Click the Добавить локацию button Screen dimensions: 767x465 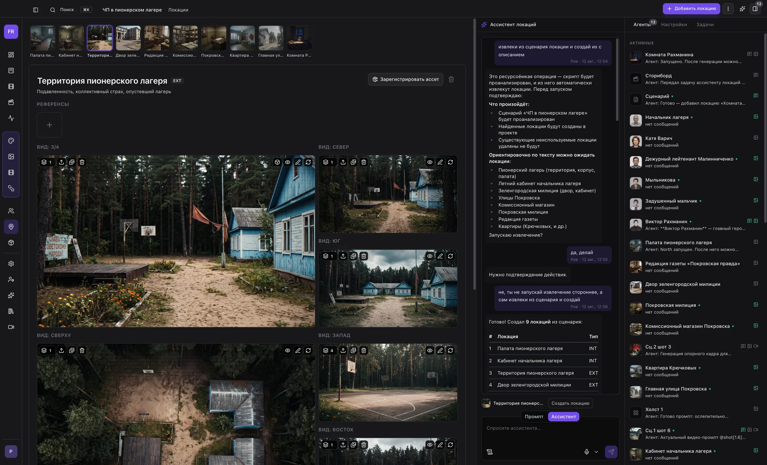(691, 9)
